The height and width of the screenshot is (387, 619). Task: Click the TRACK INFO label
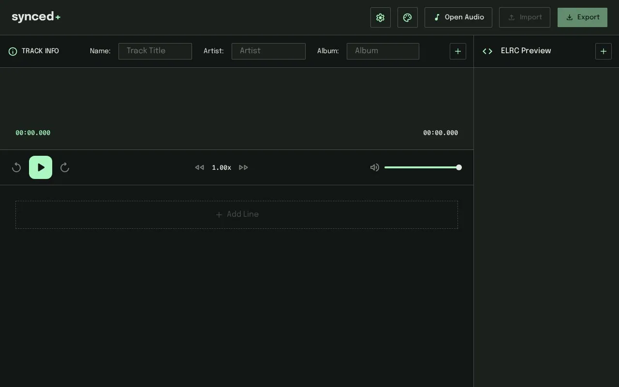40,51
